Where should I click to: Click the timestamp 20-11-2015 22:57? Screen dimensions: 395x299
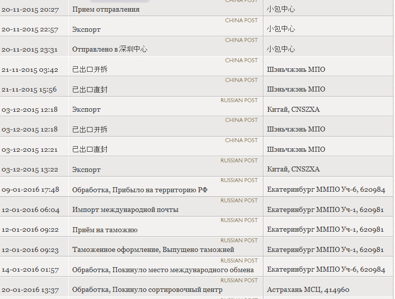[x=30, y=29]
